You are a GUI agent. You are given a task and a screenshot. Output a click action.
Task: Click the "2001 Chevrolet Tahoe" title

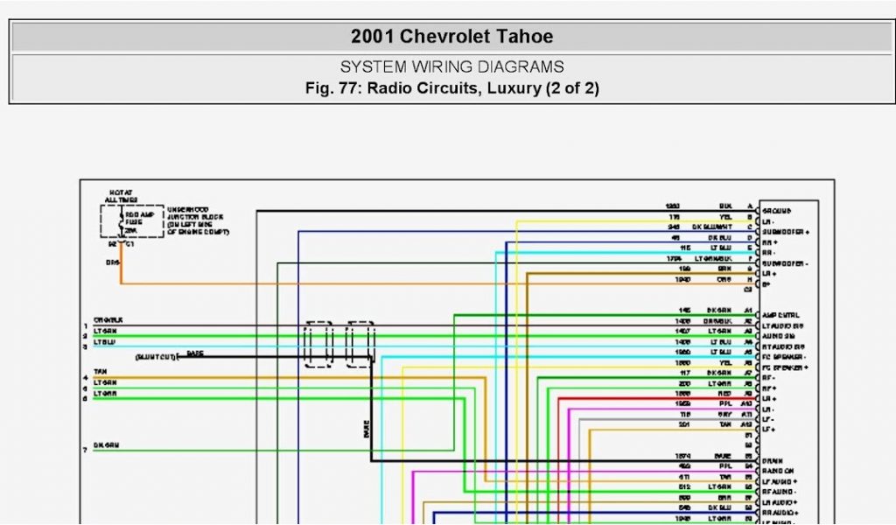(451, 37)
